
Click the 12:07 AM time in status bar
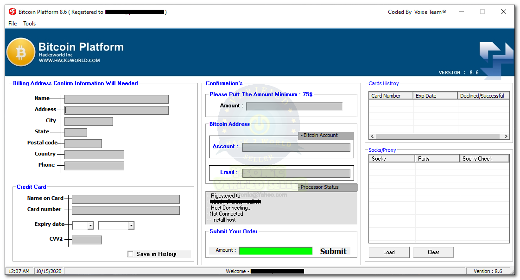[19, 271]
